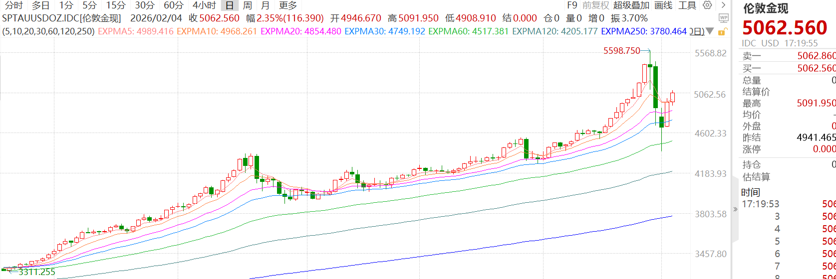836x279 pixels.
Task: Click the 3803.58 price axis label
Action: tap(711, 214)
